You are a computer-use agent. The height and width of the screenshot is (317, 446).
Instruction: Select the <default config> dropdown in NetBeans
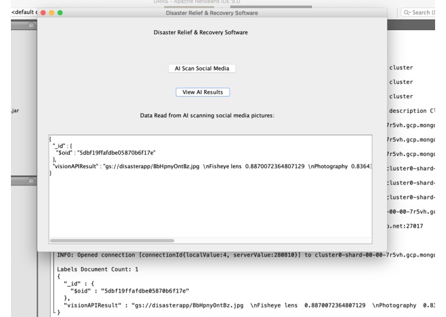(x=24, y=12)
